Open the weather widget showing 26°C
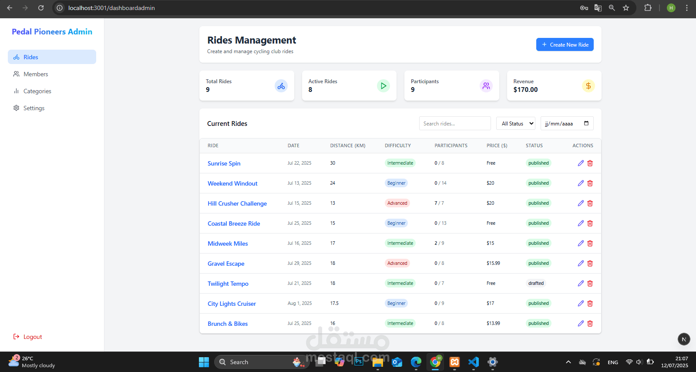Viewport: 696px width, 372px height. tap(33, 362)
